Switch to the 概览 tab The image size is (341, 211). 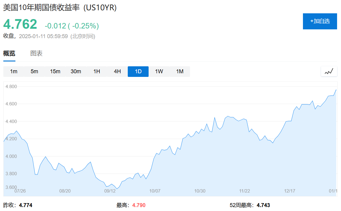[9, 54]
